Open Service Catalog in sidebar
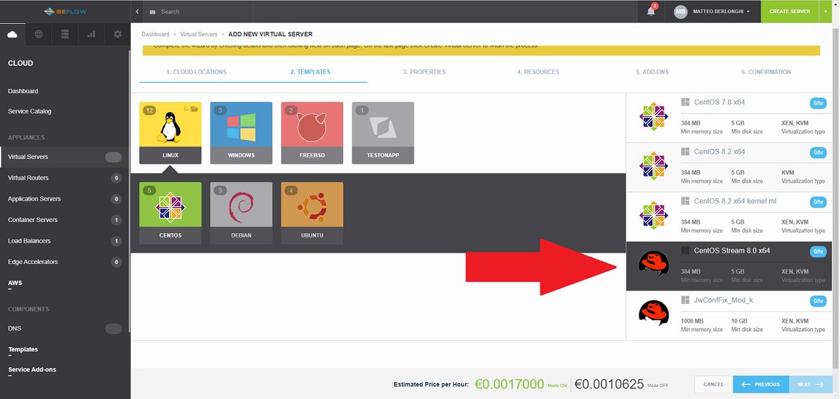The width and height of the screenshot is (840, 399). [29, 111]
